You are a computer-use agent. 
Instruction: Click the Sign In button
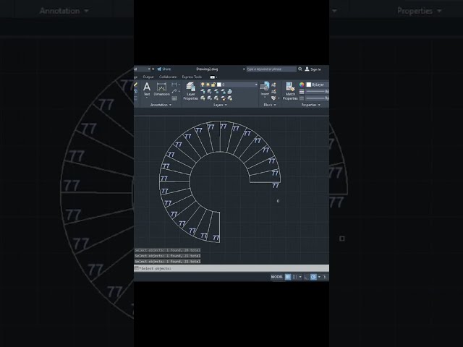313,69
